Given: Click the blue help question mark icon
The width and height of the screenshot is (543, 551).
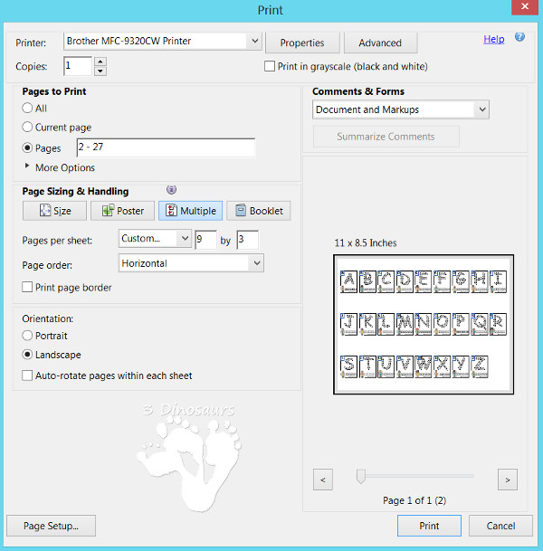Looking at the screenshot, I should 519,38.
